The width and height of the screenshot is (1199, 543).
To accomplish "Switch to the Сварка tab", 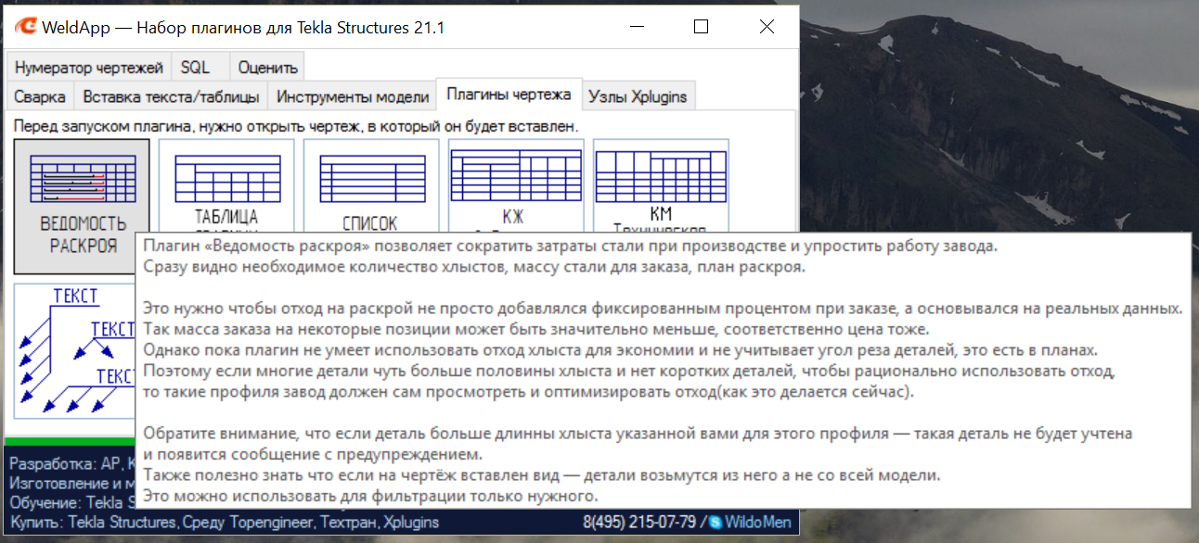I will click(x=40, y=96).
